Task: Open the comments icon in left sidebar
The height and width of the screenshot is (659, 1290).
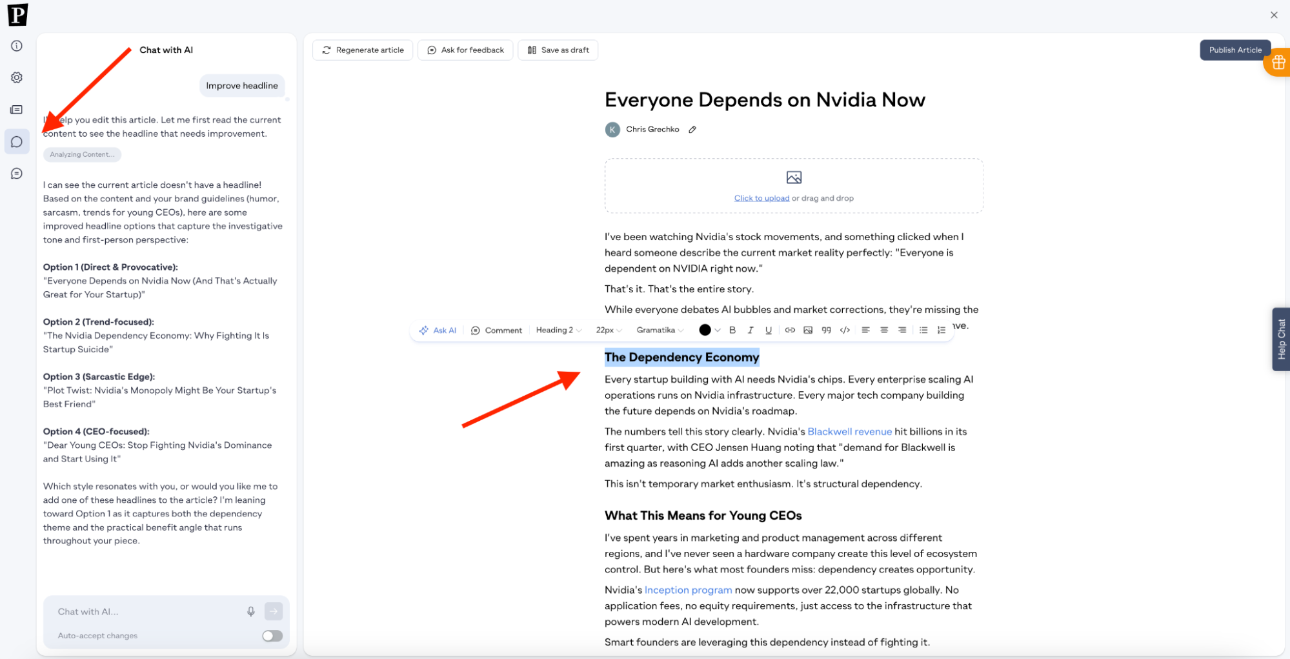Action: click(17, 174)
